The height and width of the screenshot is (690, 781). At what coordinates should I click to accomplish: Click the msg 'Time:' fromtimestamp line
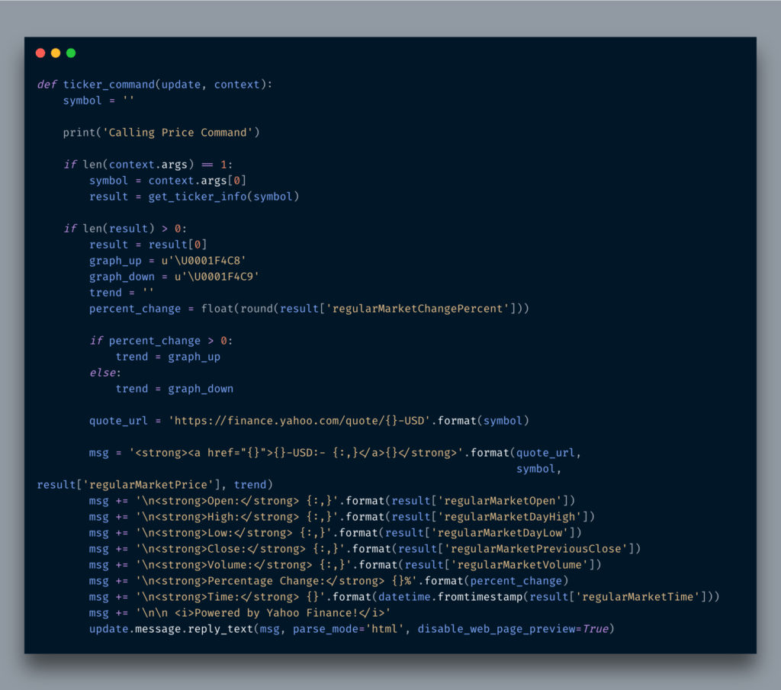404,597
